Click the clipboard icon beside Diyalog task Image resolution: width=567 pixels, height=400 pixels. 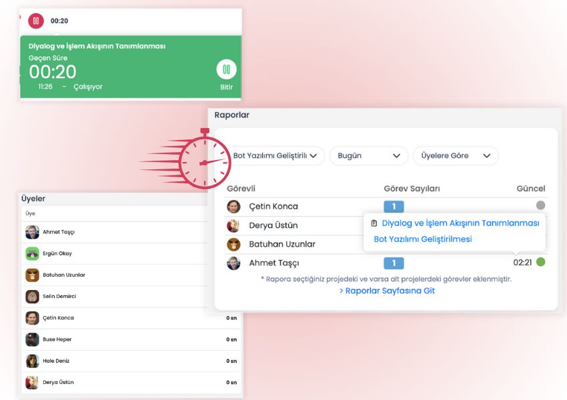pyautogui.click(x=374, y=223)
